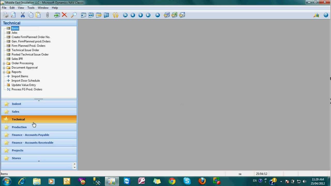331x186 pixels.
Task: Go to Last record toolbar button
Action: [x=148, y=15]
